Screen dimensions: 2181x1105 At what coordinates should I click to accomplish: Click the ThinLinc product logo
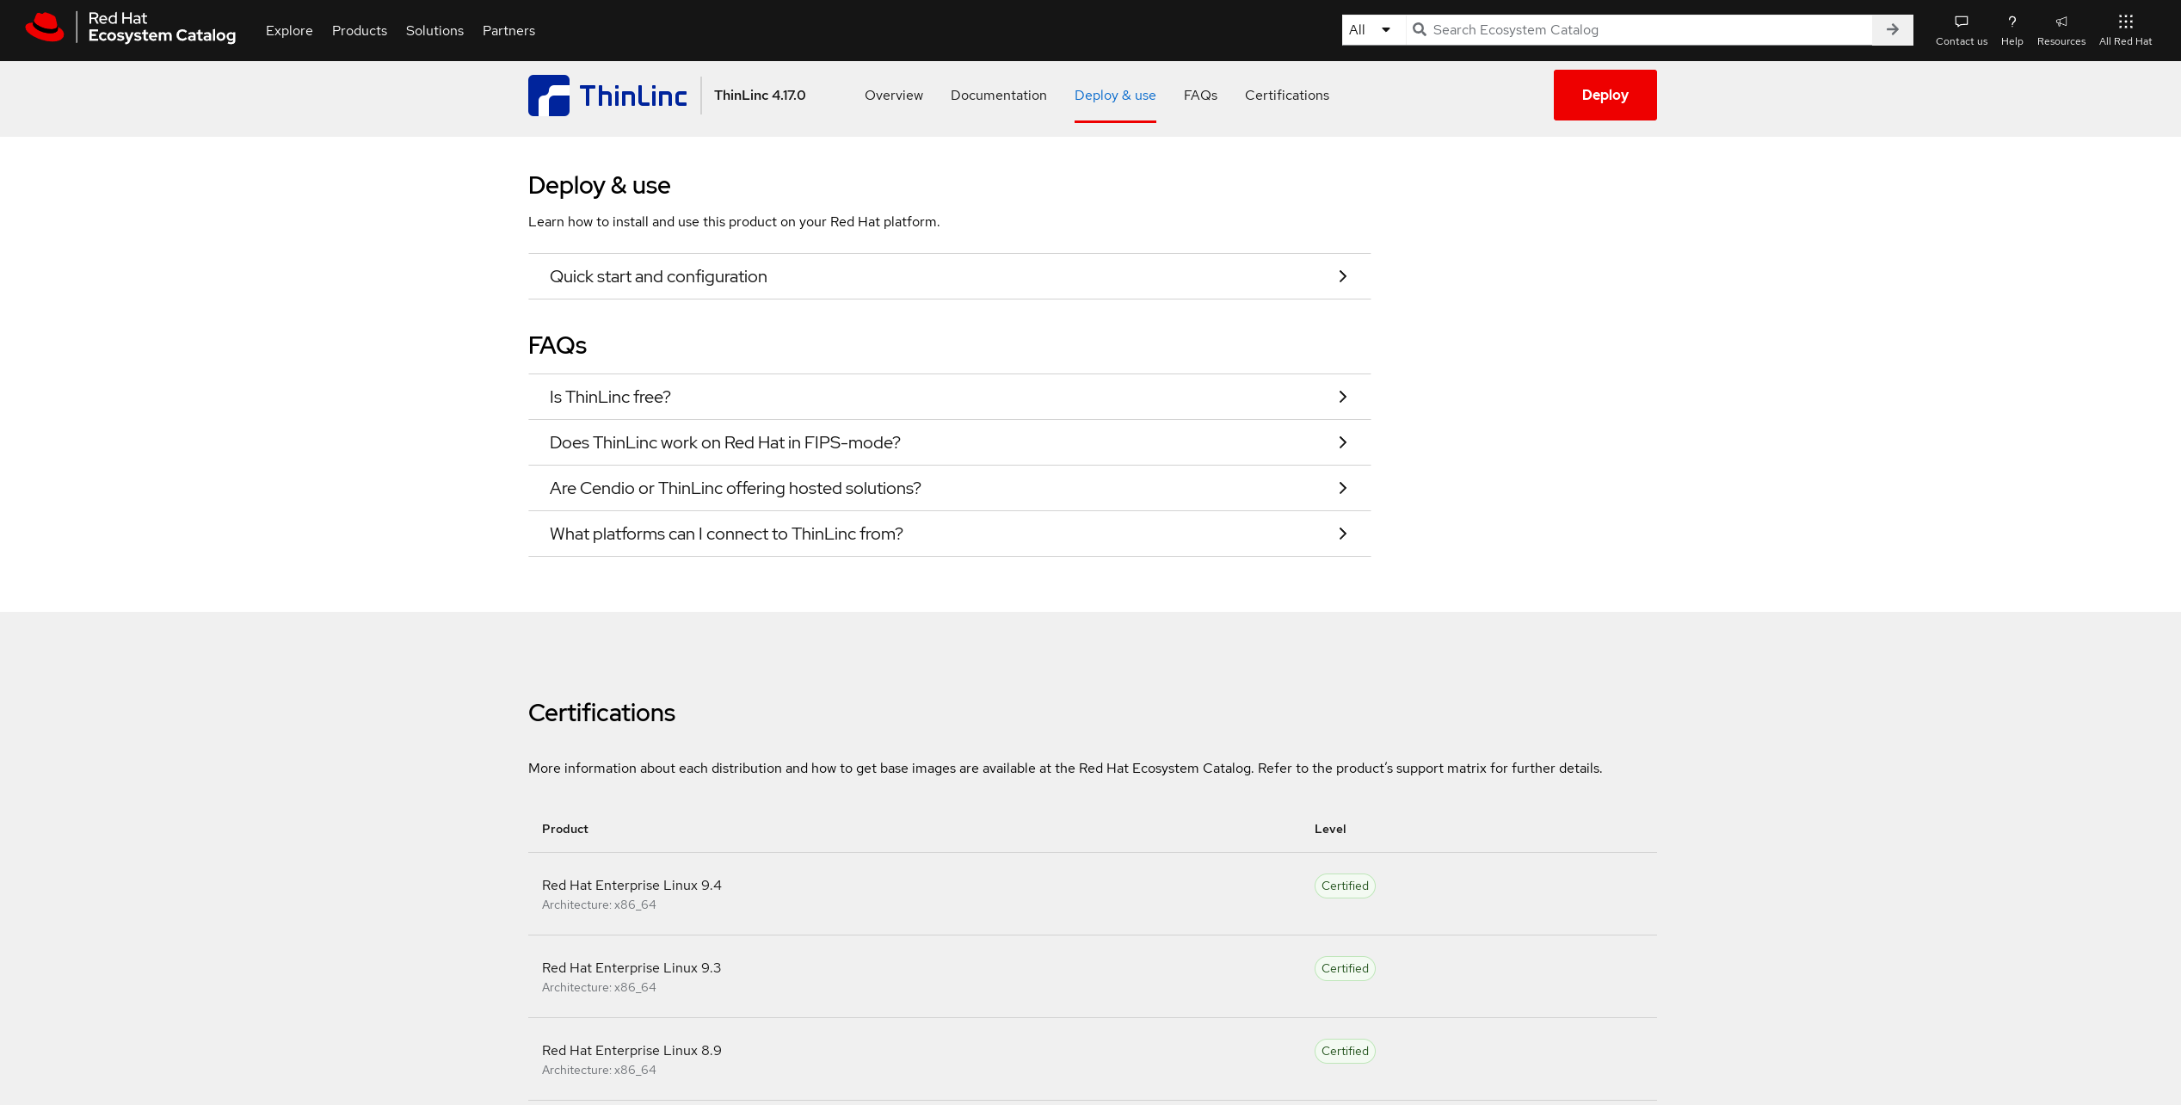tap(607, 95)
